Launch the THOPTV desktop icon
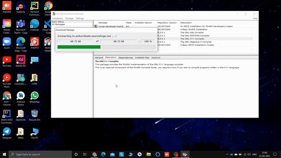This screenshot has width=281, height=158. pos(34,43)
